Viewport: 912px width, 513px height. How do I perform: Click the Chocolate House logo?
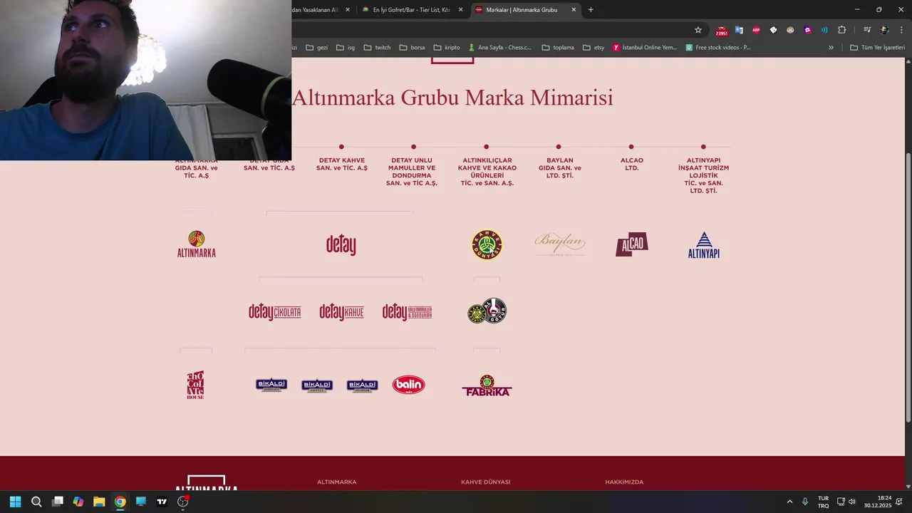point(195,385)
